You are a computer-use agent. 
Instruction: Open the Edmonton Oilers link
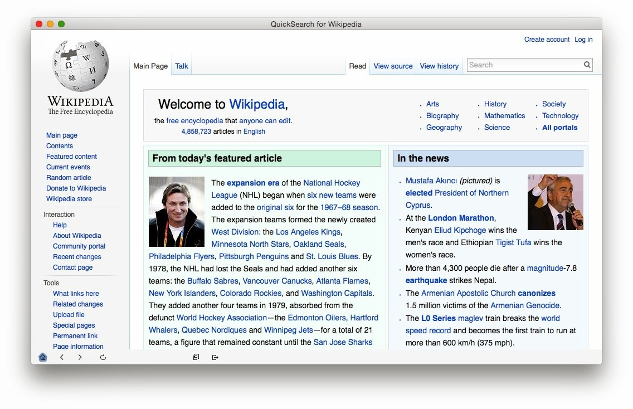click(x=317, y=318)
